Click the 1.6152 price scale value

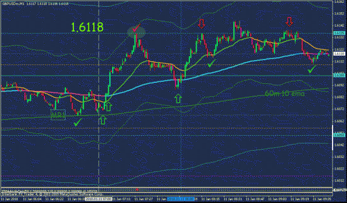[340, 13]
